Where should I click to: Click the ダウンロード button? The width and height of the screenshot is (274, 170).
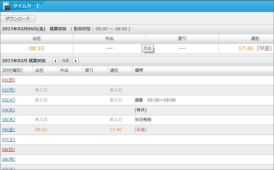tap(18, 19)
